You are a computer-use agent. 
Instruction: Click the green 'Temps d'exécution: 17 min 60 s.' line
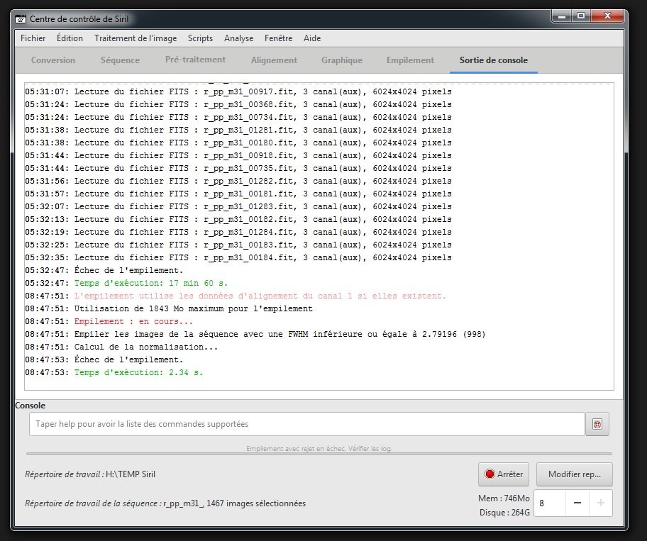[x=126, y=284]
